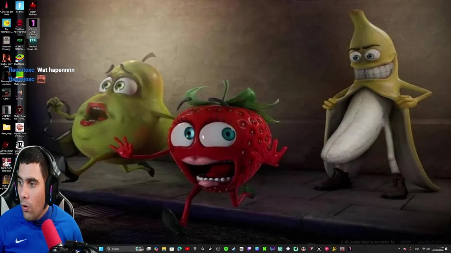Open the volume speaker tray icon
The width and height of the screenshot is (451, 253).
click(x=428, y=249)
